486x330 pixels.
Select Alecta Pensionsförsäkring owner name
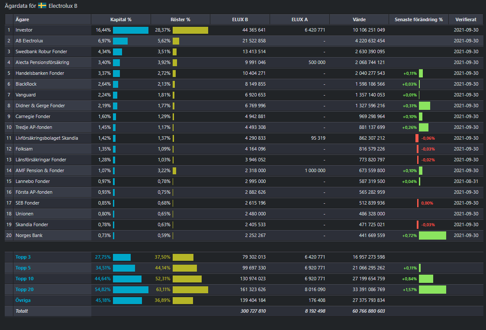(42, 63)
